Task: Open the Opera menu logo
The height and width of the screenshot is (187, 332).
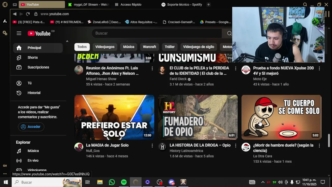Action: (5, 4)
